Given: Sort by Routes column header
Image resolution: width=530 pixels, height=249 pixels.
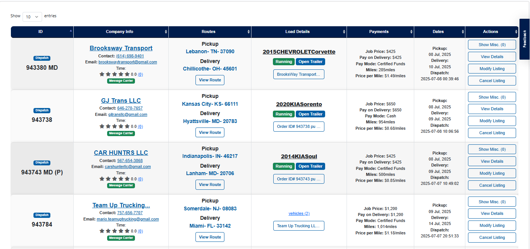Looking at the screenshot, I should (x=210, y=32).
